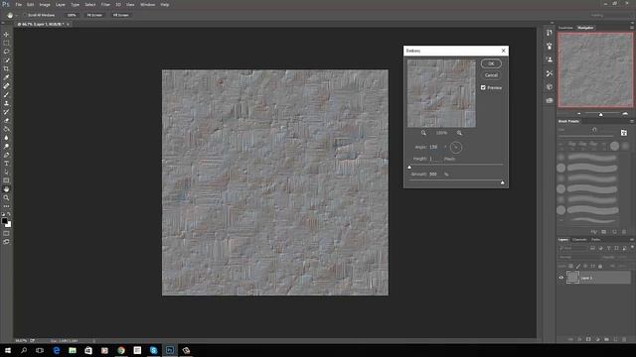Viewport: 636px width, 357px height.
Task: Switch to the Channels tab
Action: (579, 240)
